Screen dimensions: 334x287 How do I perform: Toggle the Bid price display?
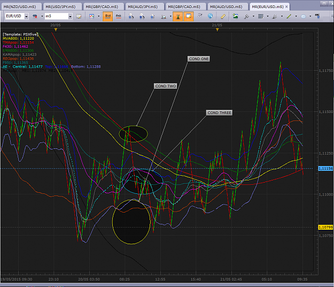pos(108,16)
